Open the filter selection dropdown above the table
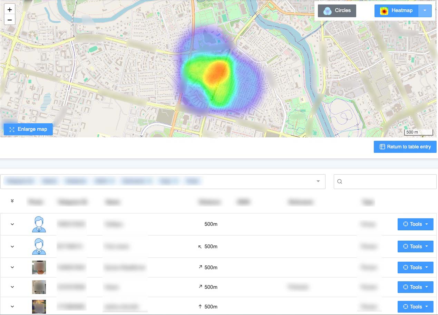Screen dimensions: 438x315 318,181
